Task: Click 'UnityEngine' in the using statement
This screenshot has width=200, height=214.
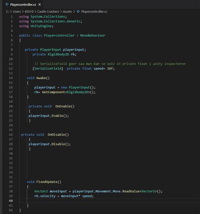Action: [x=41, y=26]
